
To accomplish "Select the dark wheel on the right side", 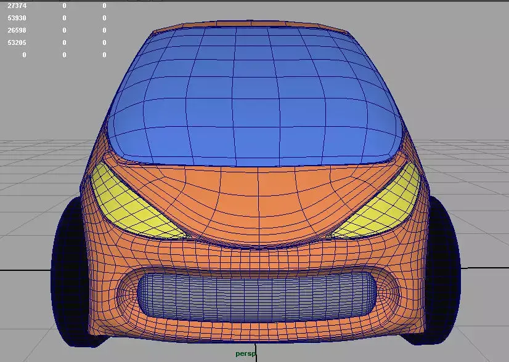I will pyautogui.click(x=443, y=269).
